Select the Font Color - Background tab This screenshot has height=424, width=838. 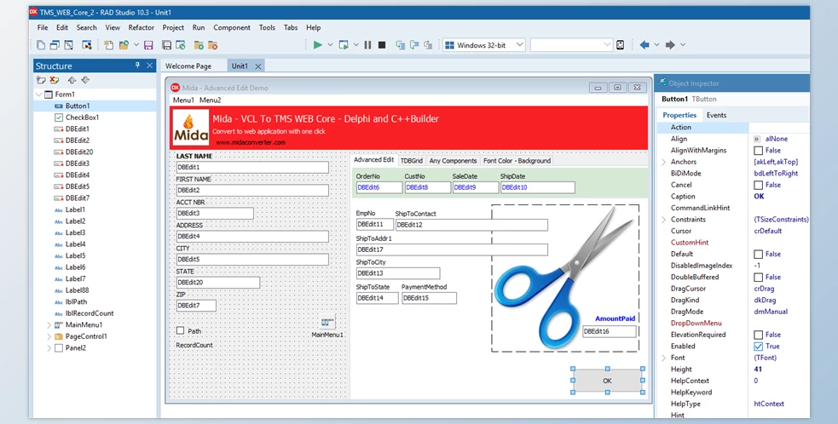(517, 160)
